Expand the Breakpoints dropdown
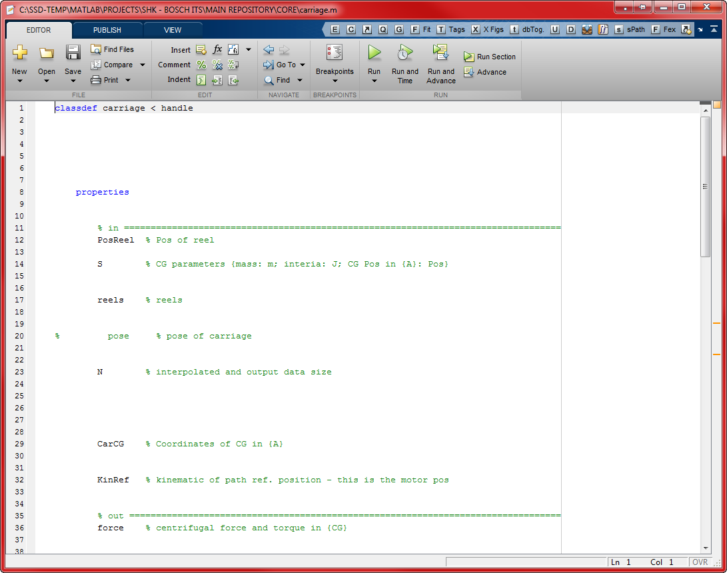The height and width of the screenshot is (573, 727). [x=335, y=81]
